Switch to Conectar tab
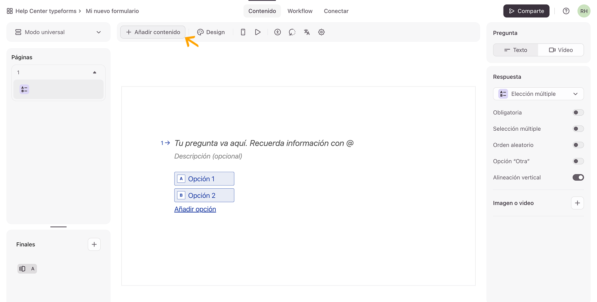The height and width of the screenshot is (302, 597). [x=336, y=11]
